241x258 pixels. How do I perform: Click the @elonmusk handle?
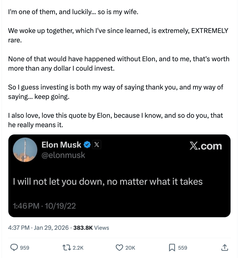pos(63,155)
